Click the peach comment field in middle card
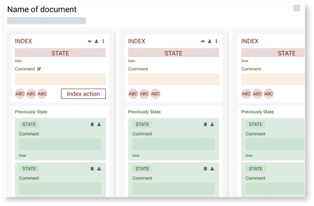The image size is (314, 206). (x=173, y=79)
